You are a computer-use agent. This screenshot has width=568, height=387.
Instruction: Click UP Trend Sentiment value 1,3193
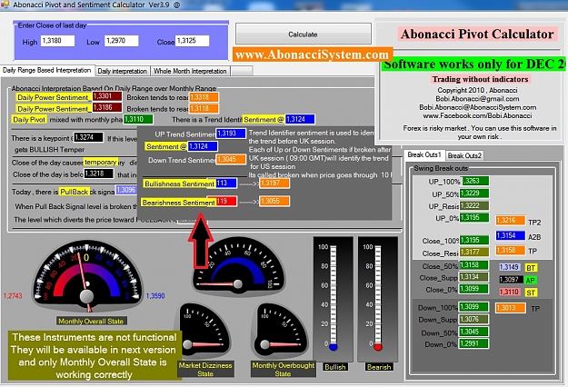pyautogui.click(x=231, y=134)
